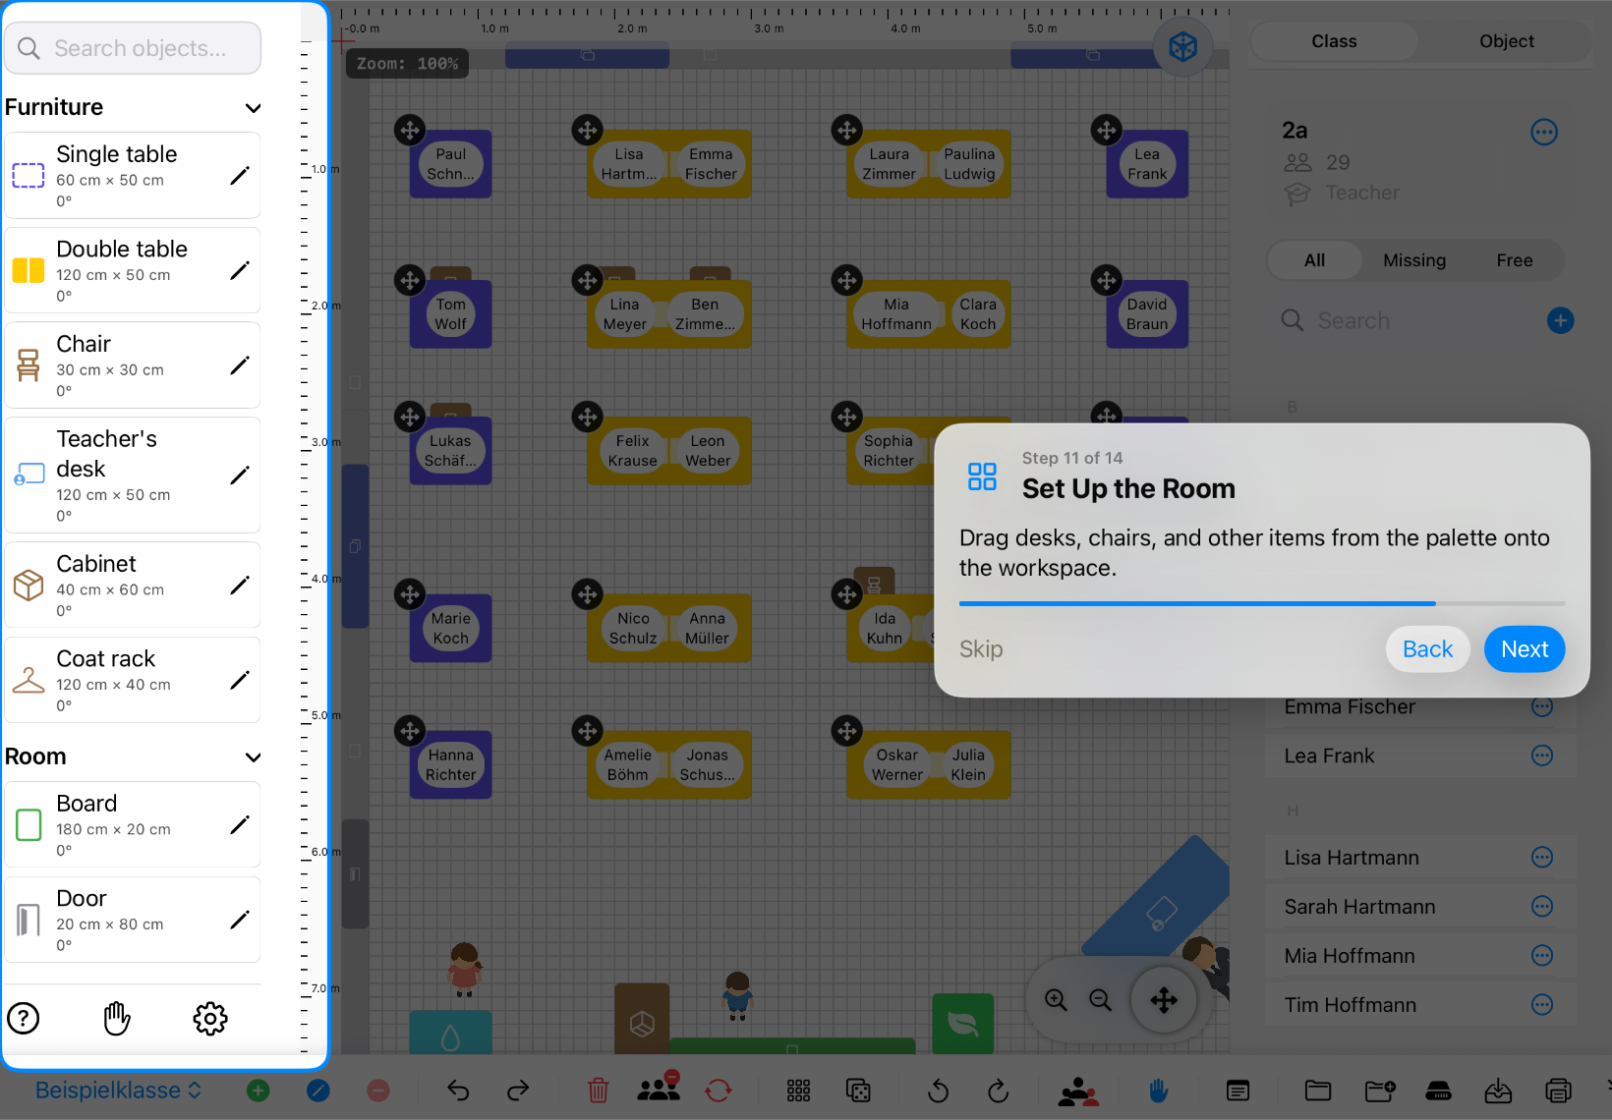
Task: Toggle the blue hand tool in bottom toolbar
Action: [1158, 1091]
